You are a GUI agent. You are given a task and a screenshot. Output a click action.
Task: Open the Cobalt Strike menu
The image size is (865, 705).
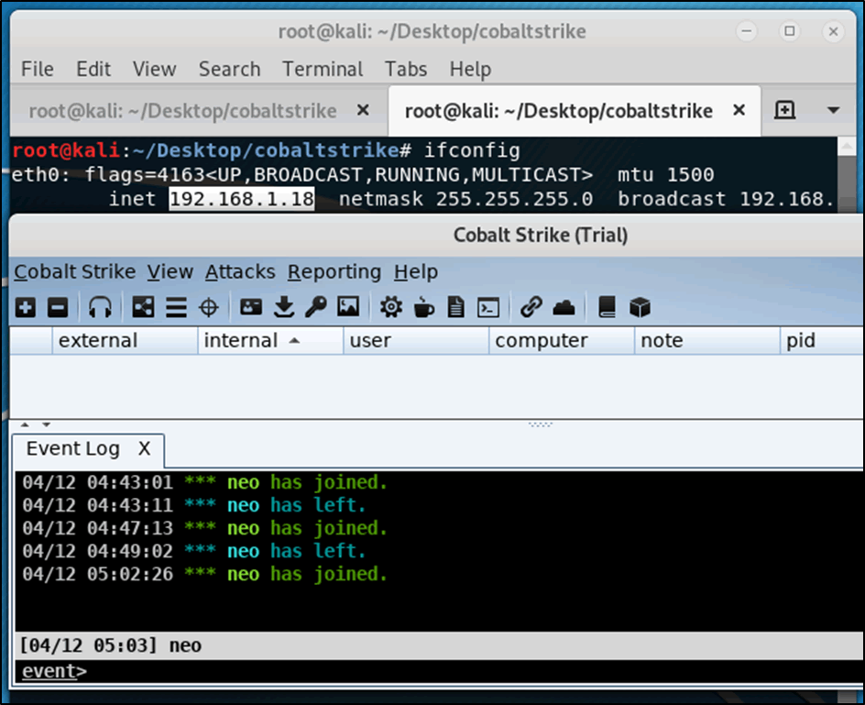pyautogui.click(x=74, y=271)
